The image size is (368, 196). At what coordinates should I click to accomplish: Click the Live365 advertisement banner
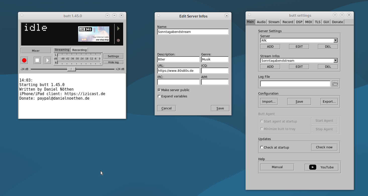(93, 34)
